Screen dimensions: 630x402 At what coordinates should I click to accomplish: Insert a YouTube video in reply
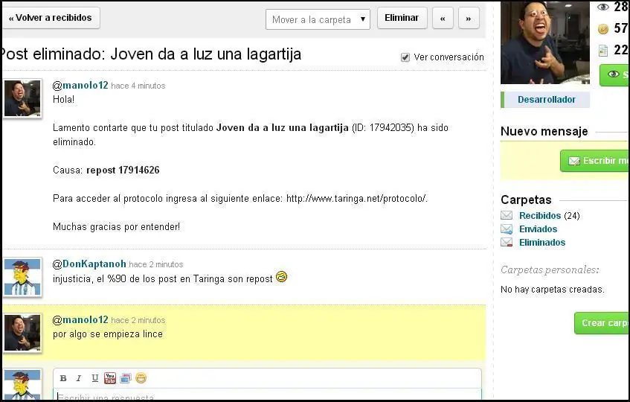click(x=110, y=378)
